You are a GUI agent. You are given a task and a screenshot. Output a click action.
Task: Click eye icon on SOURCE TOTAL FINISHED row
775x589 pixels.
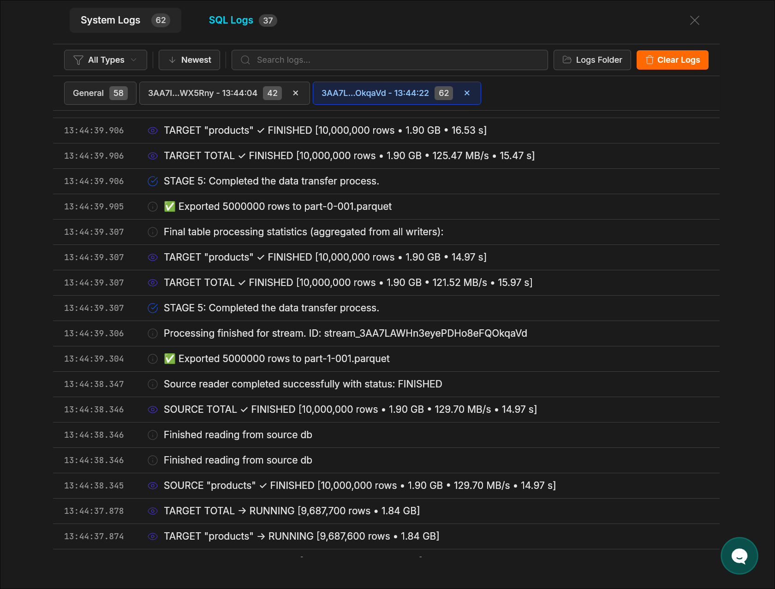[153, 410]
